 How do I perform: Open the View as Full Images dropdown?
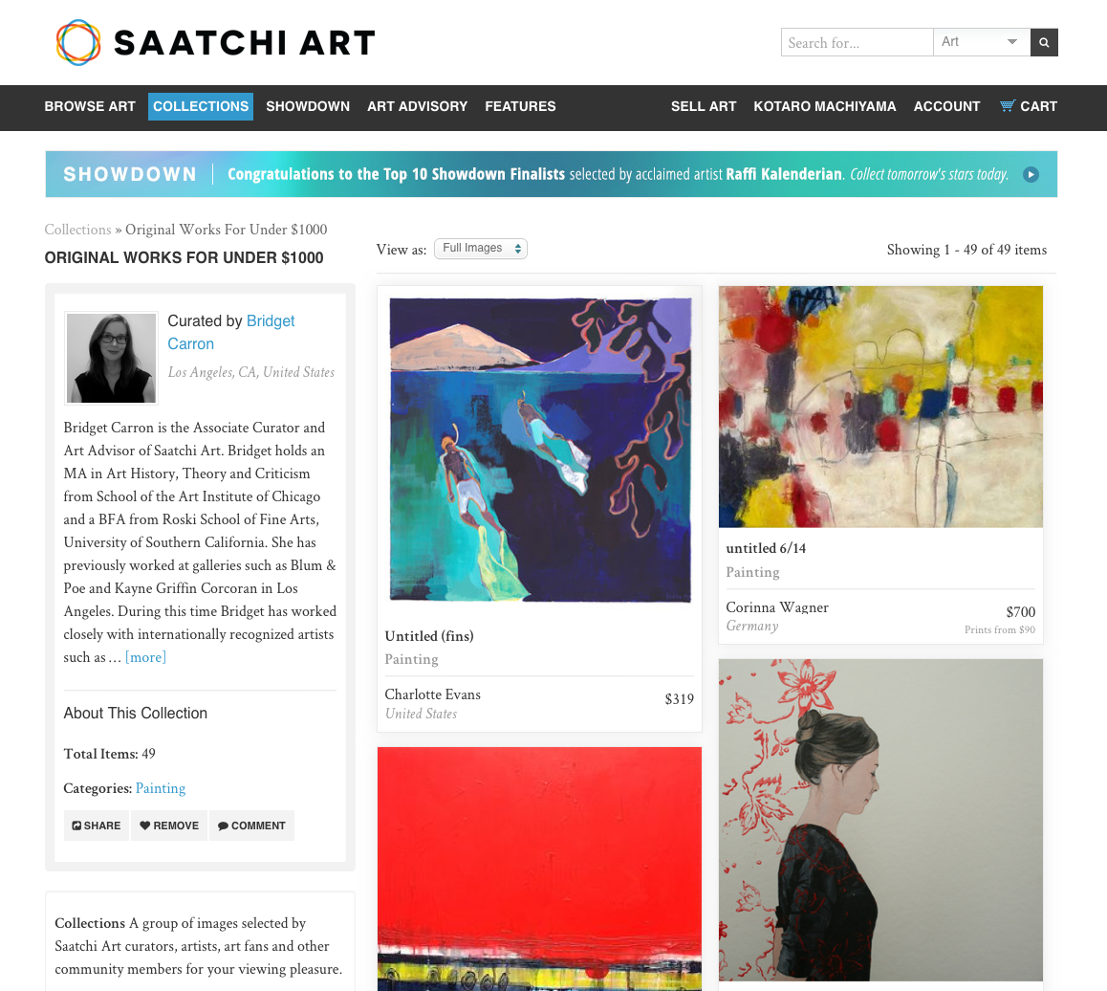[x=481, y=249]
